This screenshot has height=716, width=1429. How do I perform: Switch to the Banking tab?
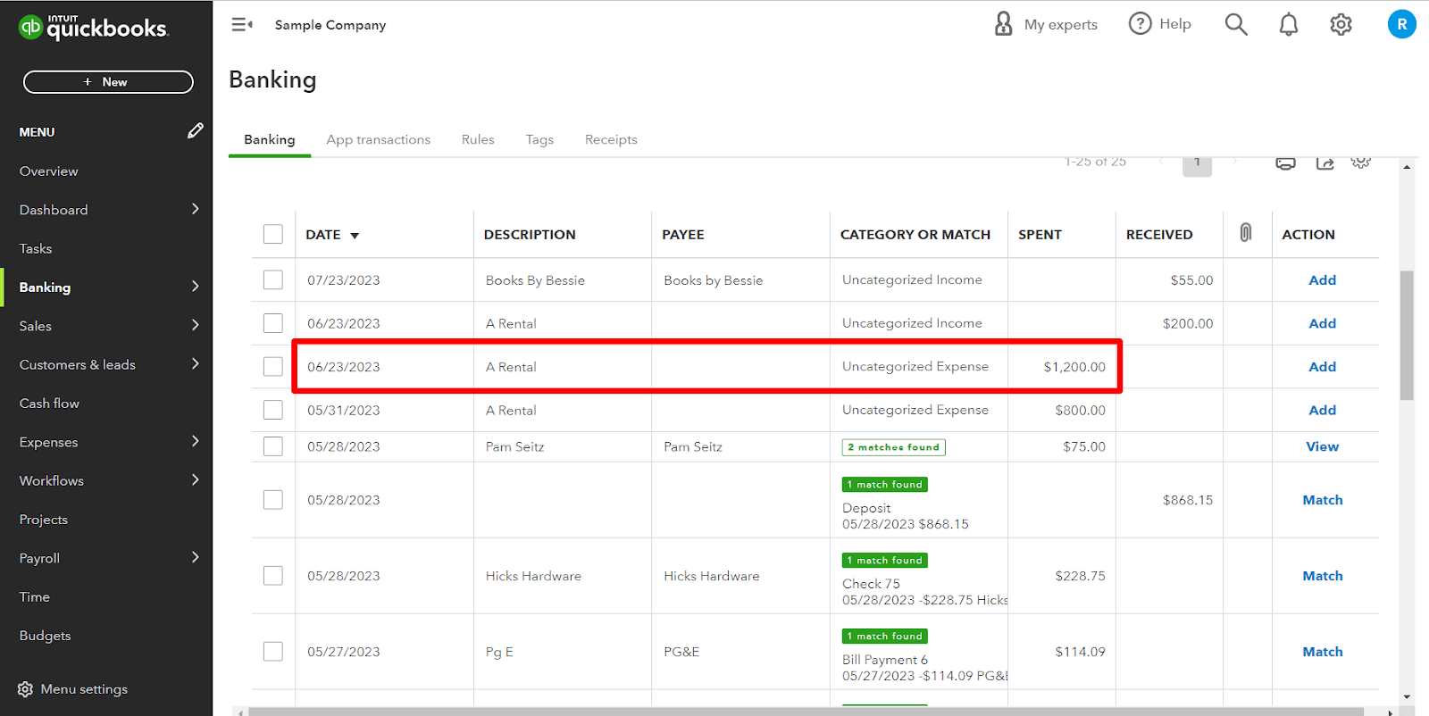point(270,139)
